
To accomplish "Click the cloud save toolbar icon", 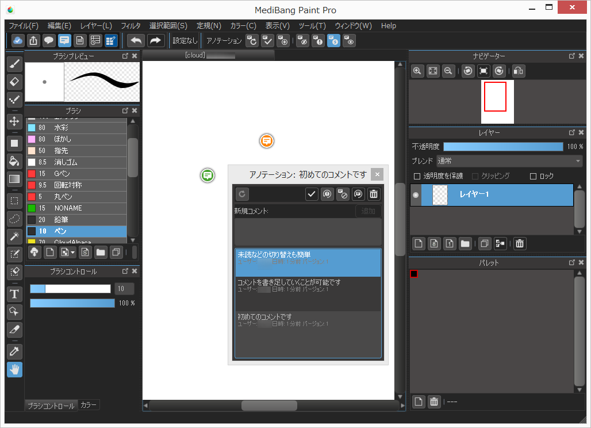I will (18, 41).
